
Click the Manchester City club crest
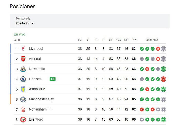23,99
